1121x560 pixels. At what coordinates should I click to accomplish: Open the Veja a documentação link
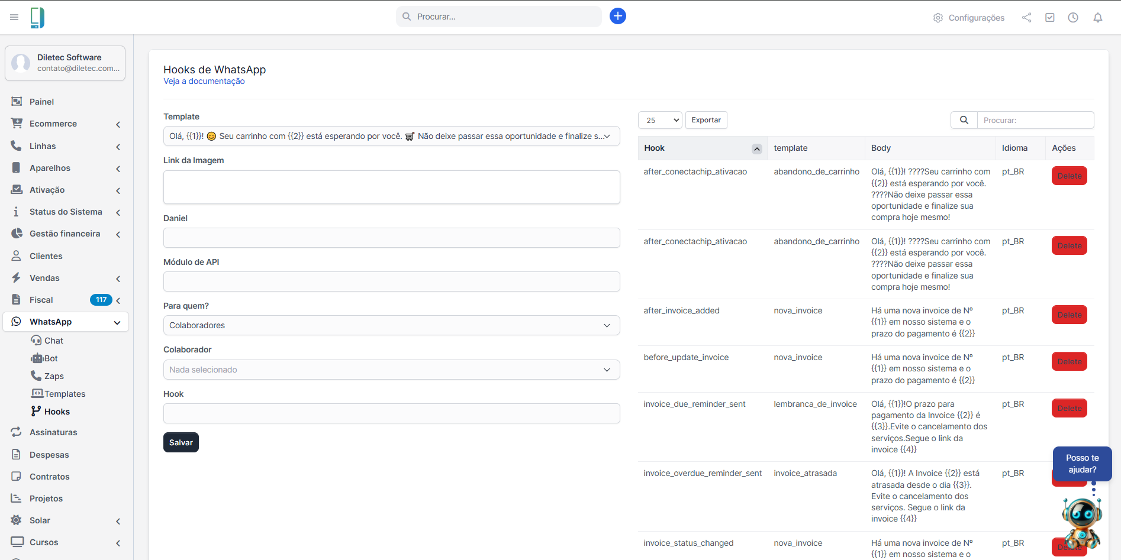tap(204, 82)
